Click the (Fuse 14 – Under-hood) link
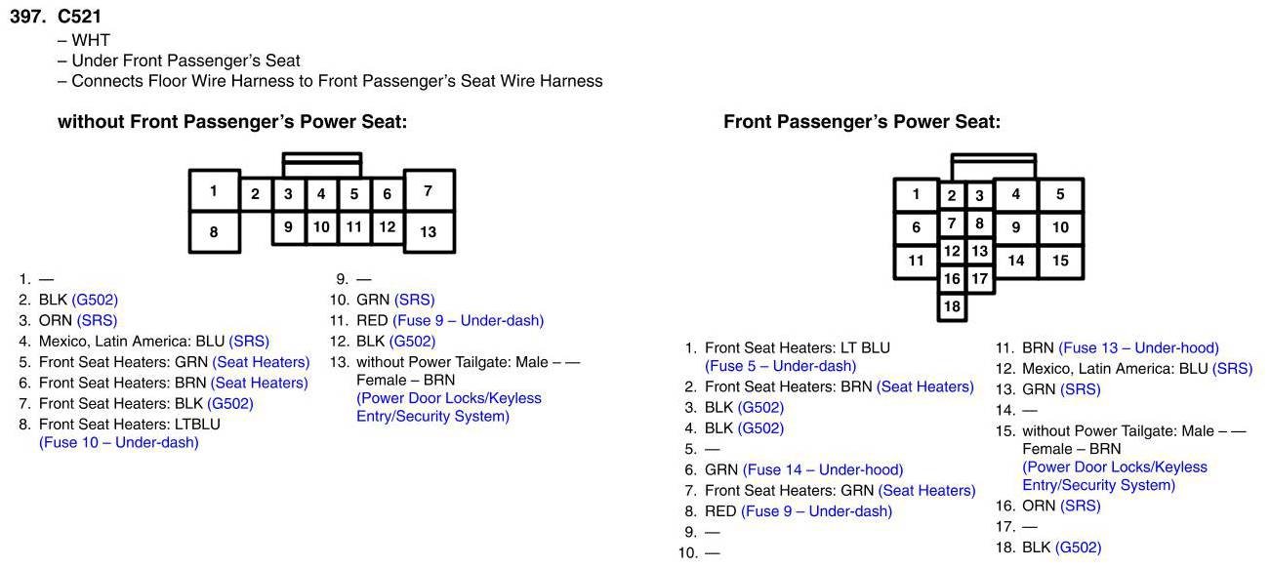1271x568 pixels. pyautogui.click(x=823, y=470)
